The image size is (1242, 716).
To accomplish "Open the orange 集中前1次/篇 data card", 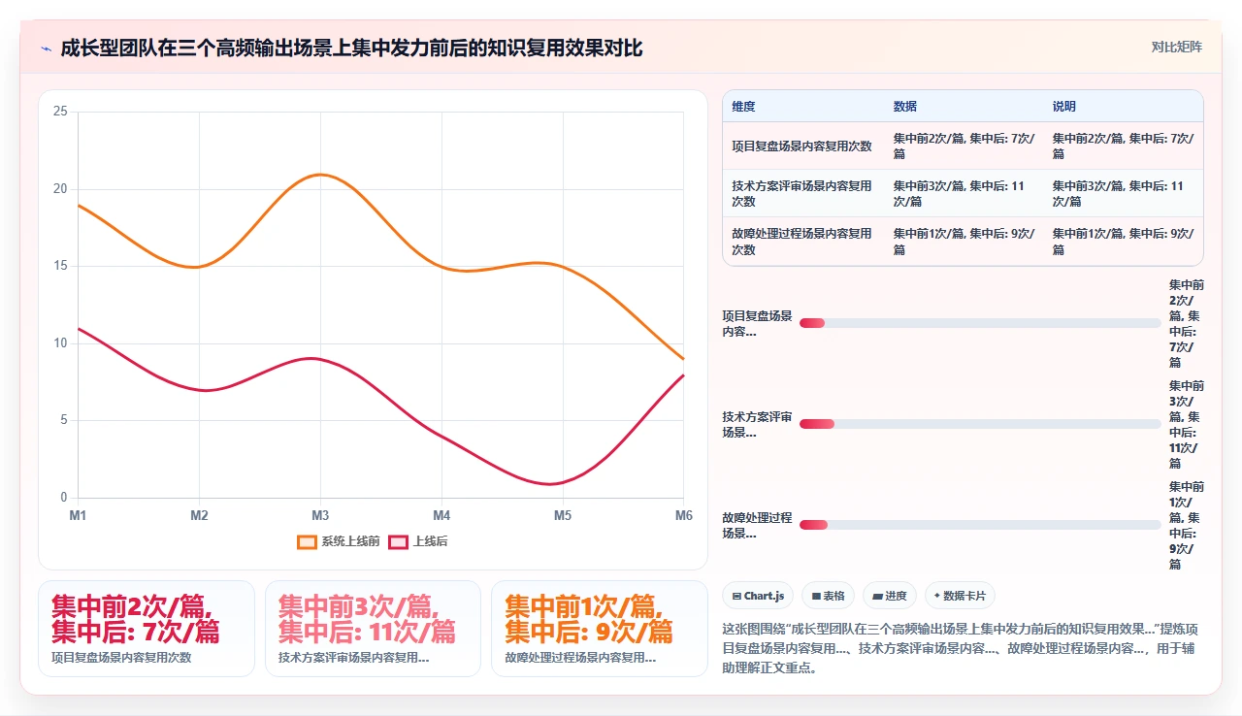I will (600, 629).
